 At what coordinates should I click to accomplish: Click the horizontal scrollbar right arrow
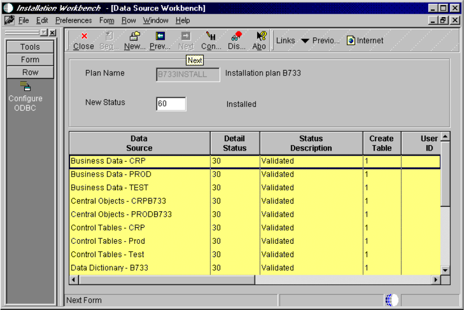tap(436, 280)
